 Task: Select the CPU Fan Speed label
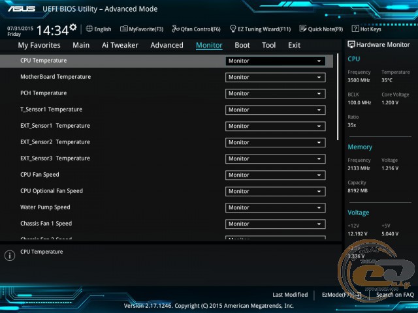point(40,175)
